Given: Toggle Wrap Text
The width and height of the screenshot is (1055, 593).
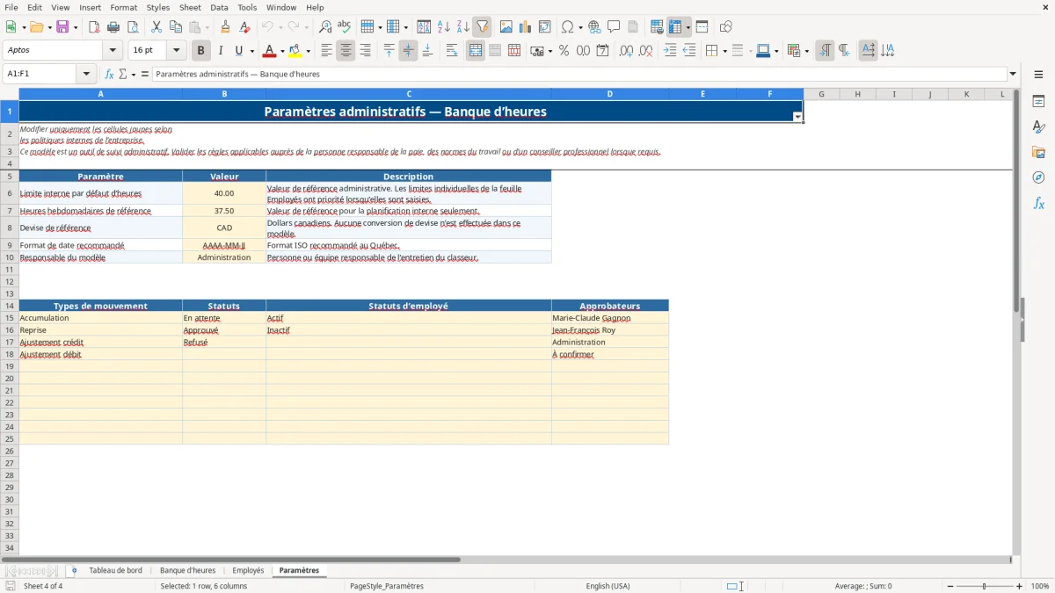Looking at the screenshot, I should click(x=452, y=51).
